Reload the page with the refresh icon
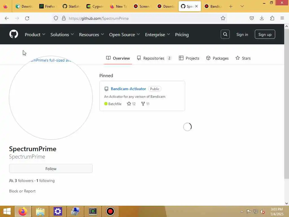Viewport: 289px width, 217px height. click(x=27, y=18)
